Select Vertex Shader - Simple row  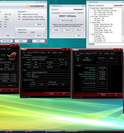(103, 30)
